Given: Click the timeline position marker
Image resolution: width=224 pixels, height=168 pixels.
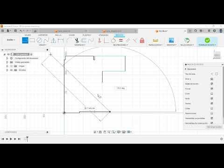Looking at the screenshot, I should coord(27,139).
